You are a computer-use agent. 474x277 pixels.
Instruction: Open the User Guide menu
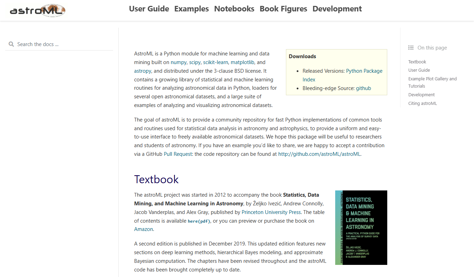[149, 9]
